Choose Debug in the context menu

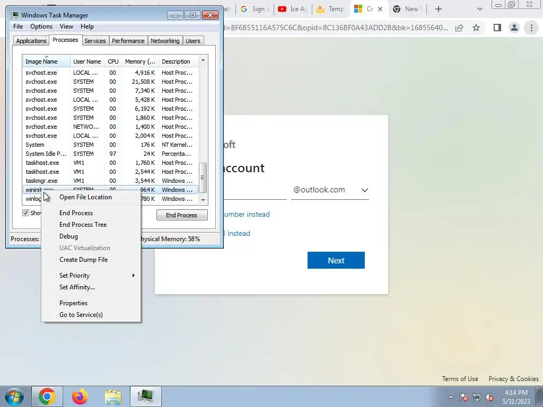(68, 236)
